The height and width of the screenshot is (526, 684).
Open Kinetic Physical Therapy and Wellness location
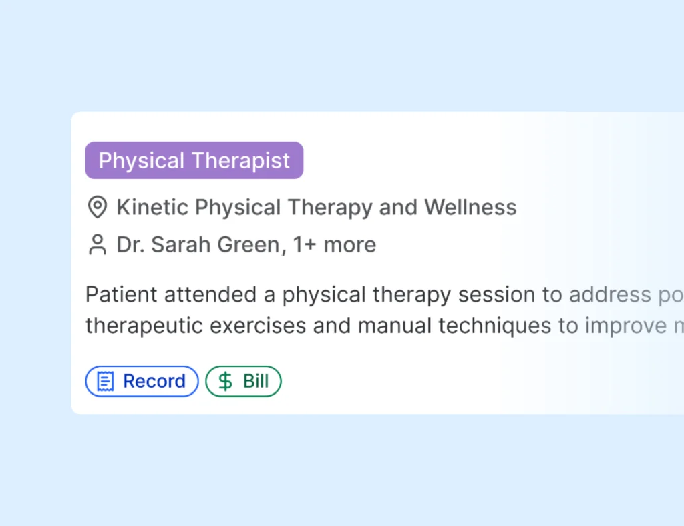[x=316, y=208]
